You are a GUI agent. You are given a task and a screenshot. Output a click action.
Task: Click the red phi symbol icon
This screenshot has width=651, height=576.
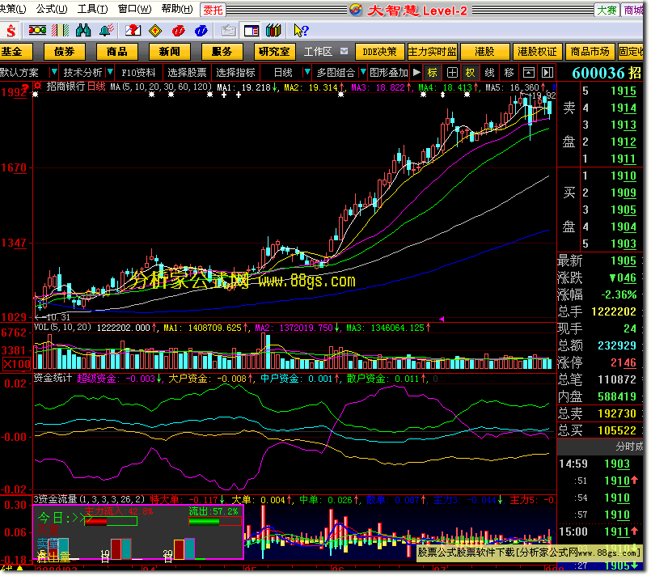[179, 30]
